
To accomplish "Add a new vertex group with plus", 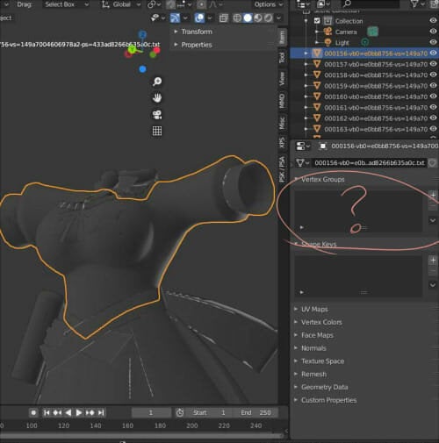I will coord(433,195).
